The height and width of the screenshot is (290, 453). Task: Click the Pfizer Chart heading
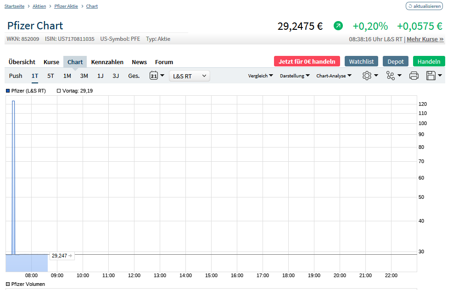(x=35, y=26)
